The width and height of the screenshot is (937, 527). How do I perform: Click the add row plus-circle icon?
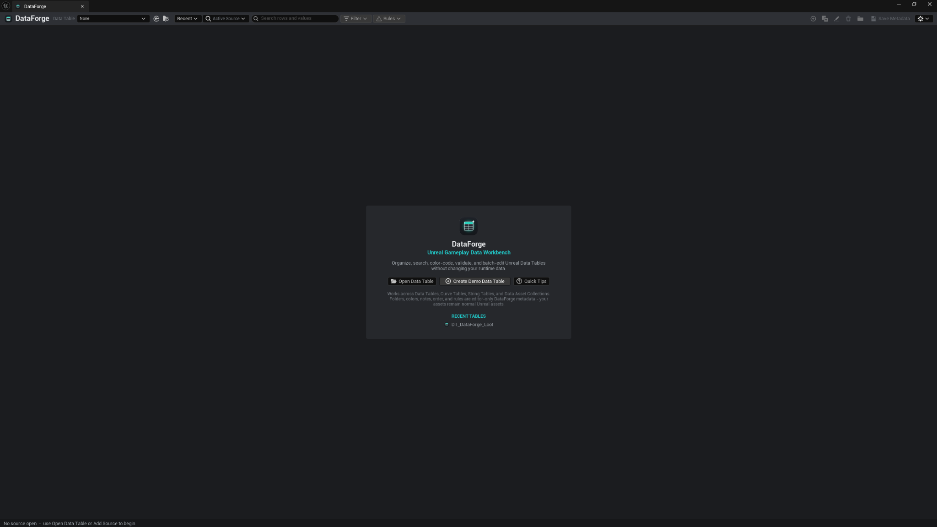click(813, 19)
